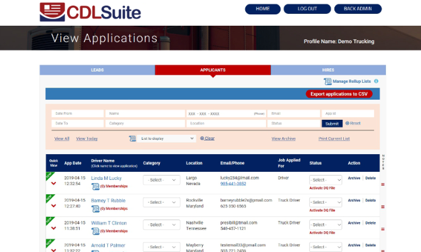This screenshot has width=421, height=252.
Task: Click the App Id filter field
Action: 348,113
